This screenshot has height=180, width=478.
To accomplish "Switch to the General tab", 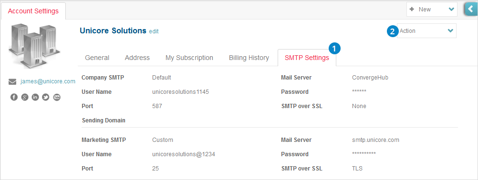I will (97, 58).
